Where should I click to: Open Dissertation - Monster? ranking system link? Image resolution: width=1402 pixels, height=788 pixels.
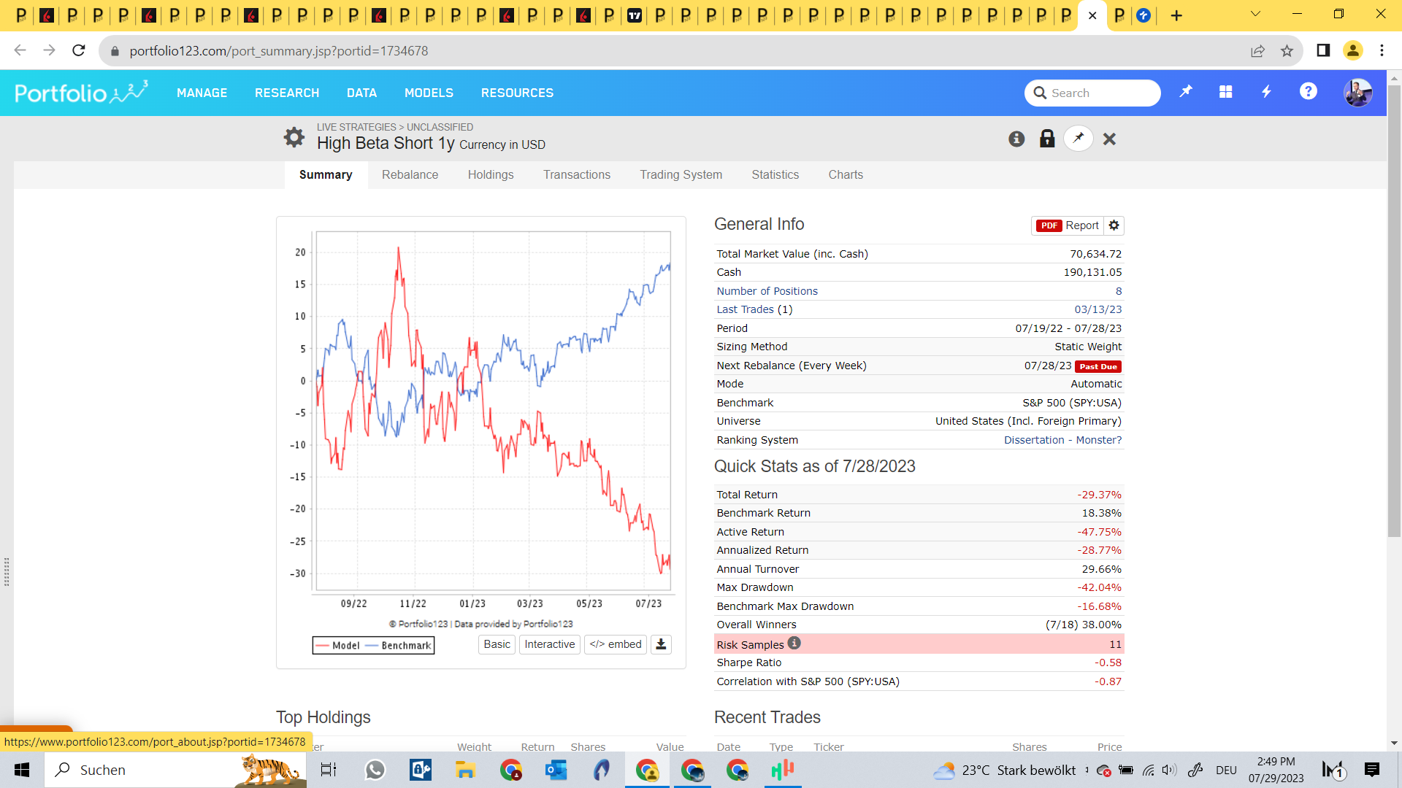(1062, 440)
